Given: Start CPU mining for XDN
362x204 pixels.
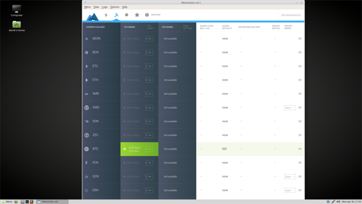Looking at the screenshot, I should click(132, 121).
